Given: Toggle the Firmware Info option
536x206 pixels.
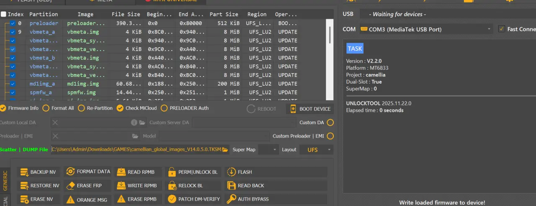Looking at the screenshot, I should (19, 108).
